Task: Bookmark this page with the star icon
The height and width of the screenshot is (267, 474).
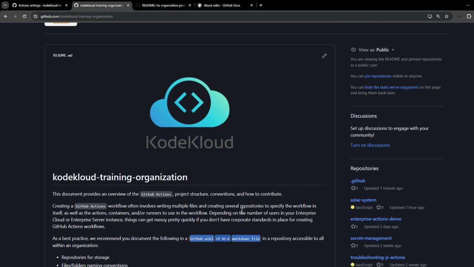Action: (x=447, y=16)
